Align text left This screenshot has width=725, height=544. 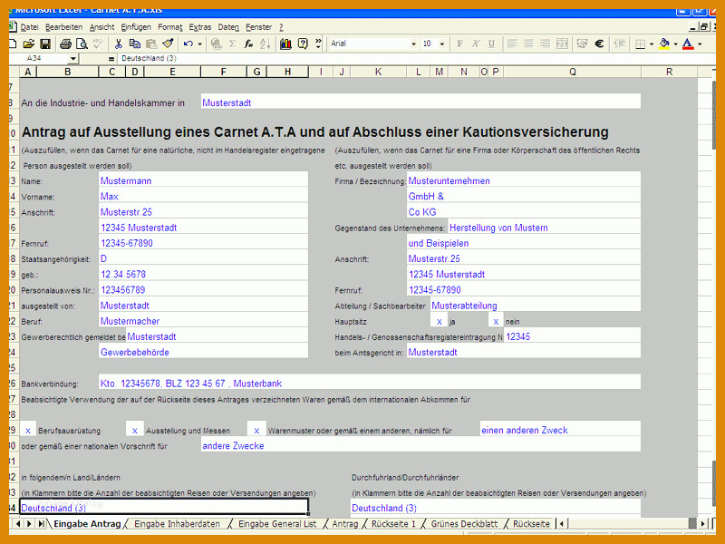coord(512,44)
